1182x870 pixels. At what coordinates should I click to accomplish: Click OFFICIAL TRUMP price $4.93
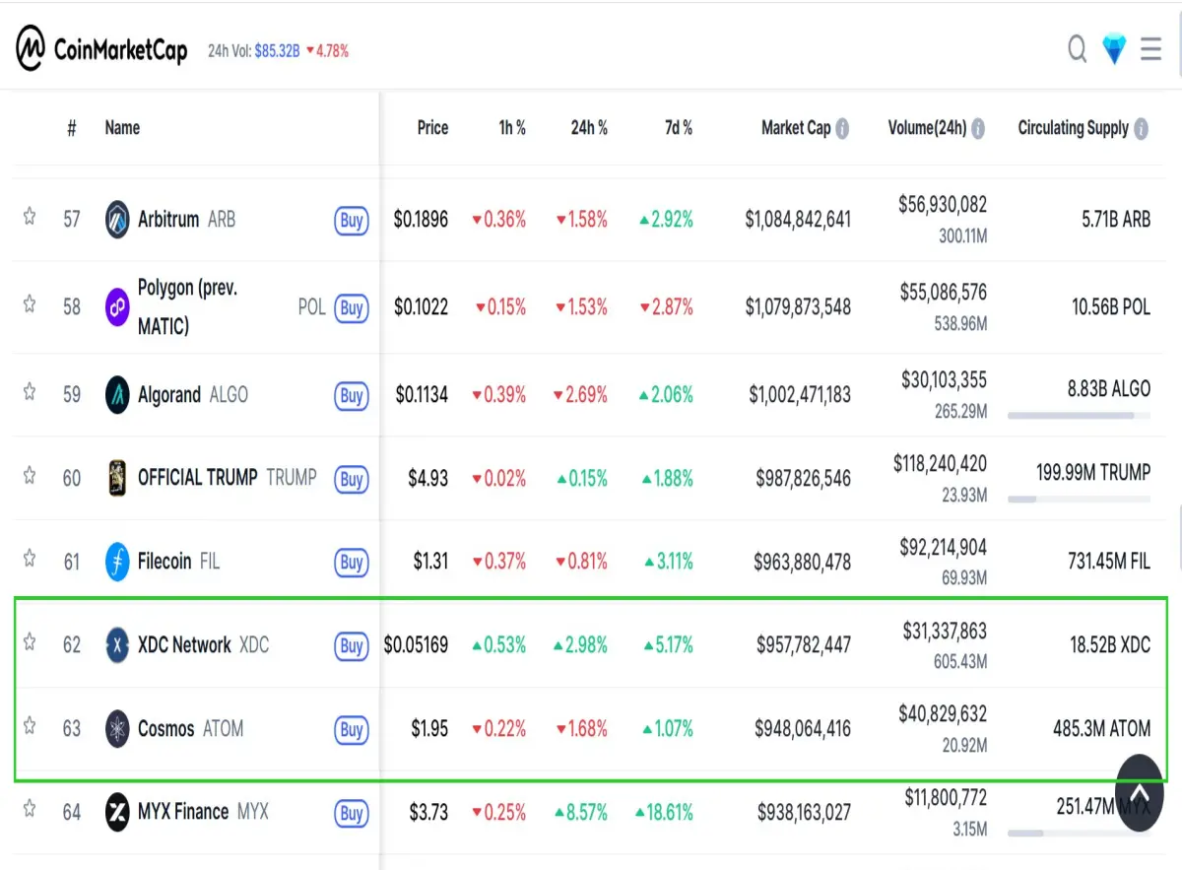[427, 479]
